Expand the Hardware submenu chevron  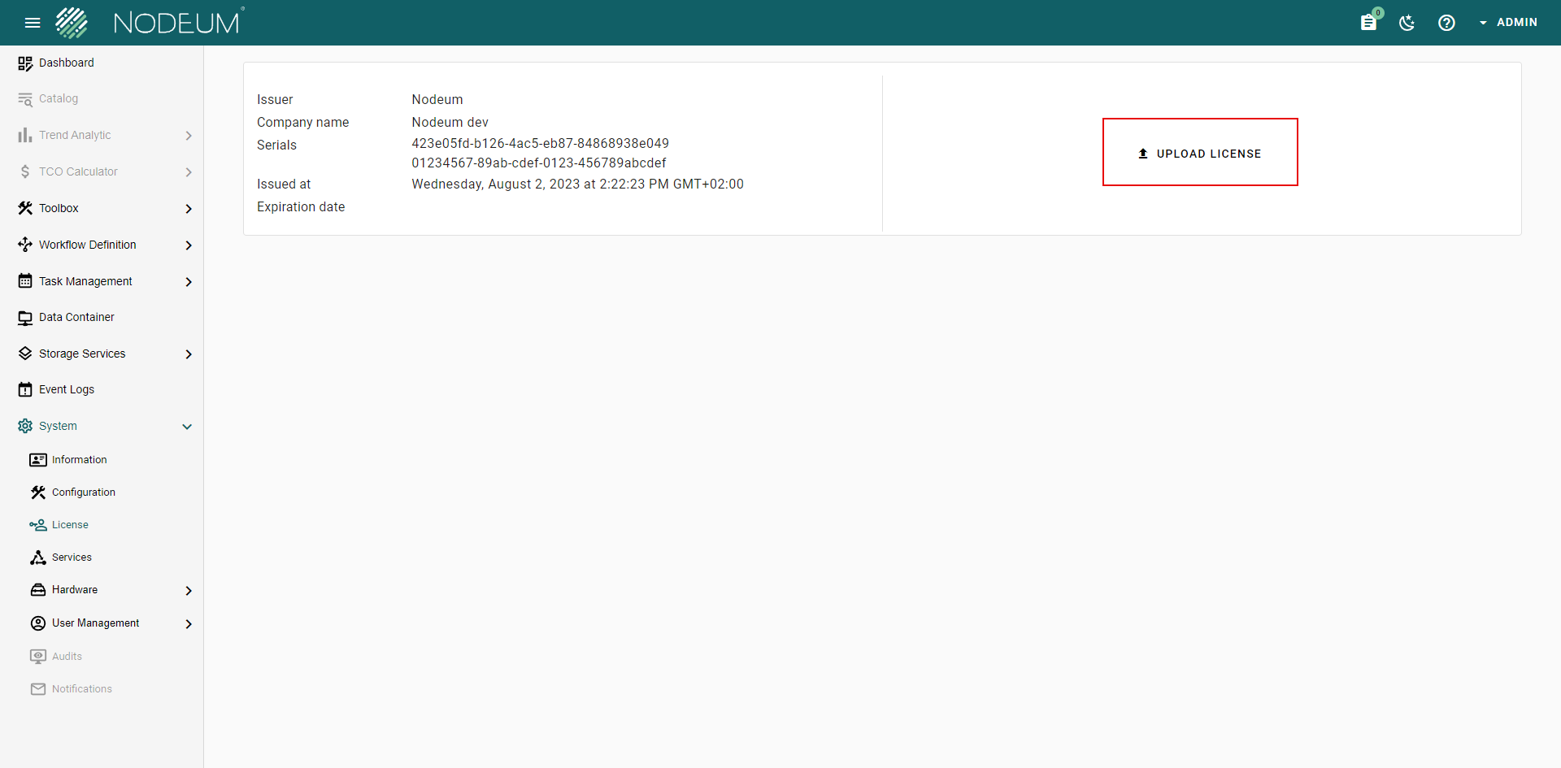coord(189,591)
